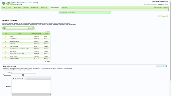
Task: Toggle italic in message editor
Action: click(x=15, y=79)
